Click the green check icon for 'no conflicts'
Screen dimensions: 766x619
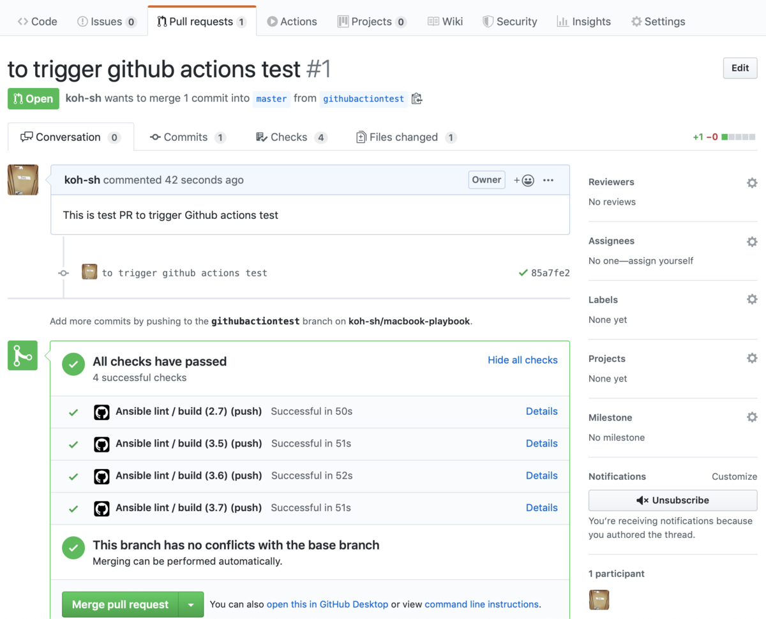[x=73, y=548]
